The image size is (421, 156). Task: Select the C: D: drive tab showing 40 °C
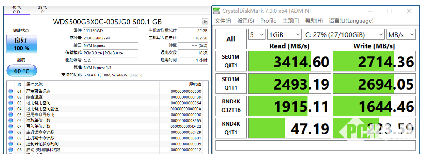[17, 10]
